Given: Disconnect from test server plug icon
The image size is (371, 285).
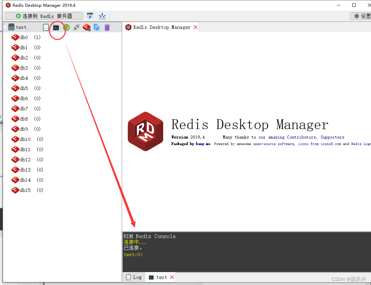Looking at the screenshot, I should pos(76,28).
